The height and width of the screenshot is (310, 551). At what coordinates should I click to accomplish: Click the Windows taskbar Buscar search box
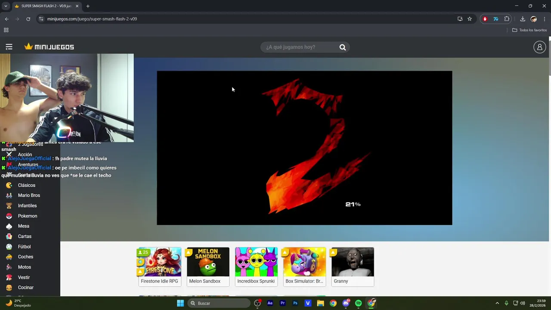tap(219, 303)
